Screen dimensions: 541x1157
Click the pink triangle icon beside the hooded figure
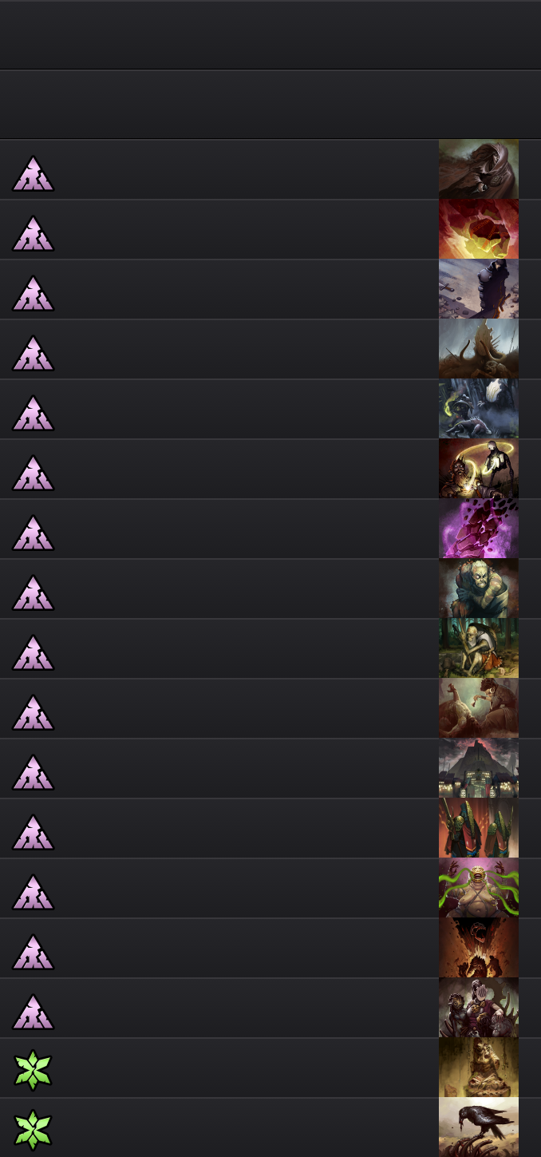(x=33, y=173)
